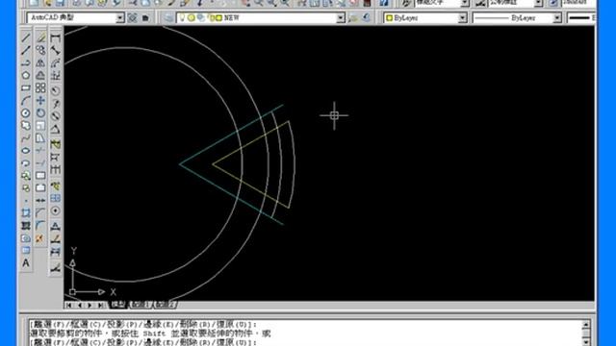Image resolution: width=616 pixels, height=346 pixels.
Task: Select the Move tool
Action: click(x=40, y=100)
